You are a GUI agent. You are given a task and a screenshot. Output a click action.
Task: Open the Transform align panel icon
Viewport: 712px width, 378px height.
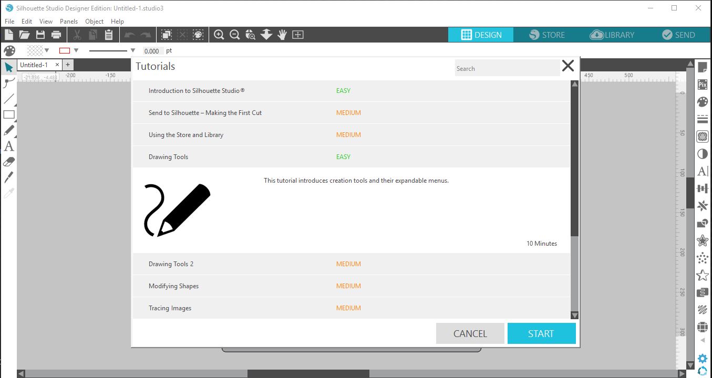tap(703, 188)
